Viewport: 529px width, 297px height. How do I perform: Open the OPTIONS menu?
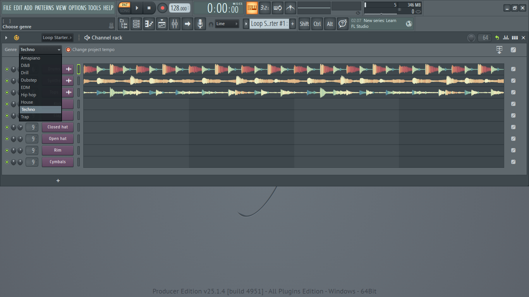[77, 8]
